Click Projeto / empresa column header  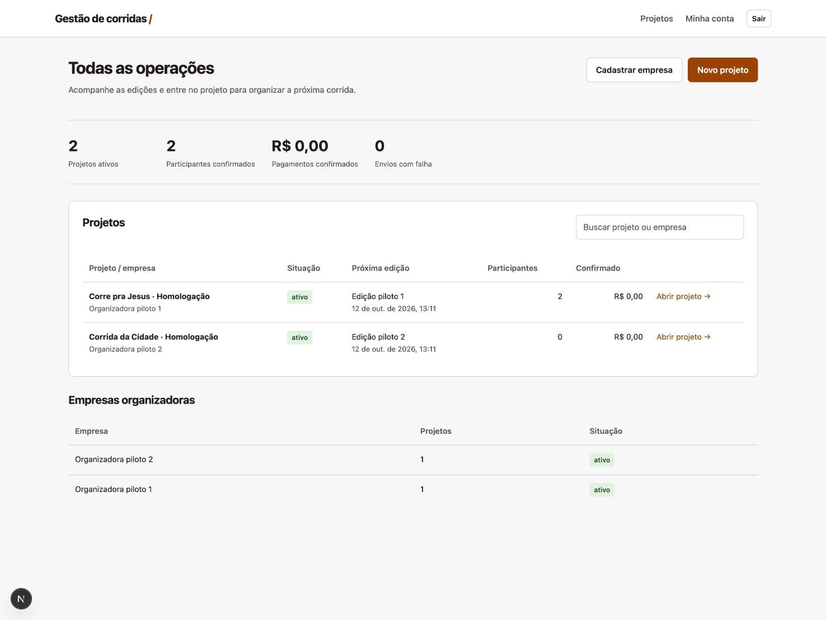coord(122,268)
